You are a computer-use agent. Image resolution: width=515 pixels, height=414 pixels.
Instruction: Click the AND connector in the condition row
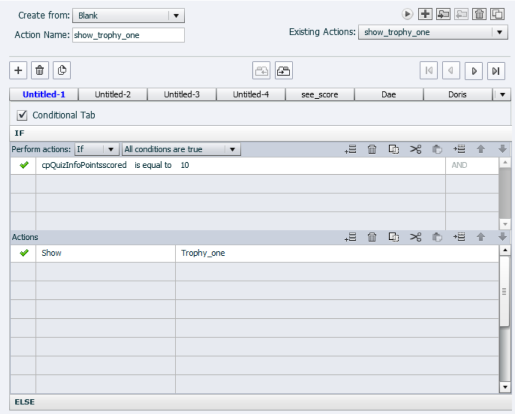point(459,165)
